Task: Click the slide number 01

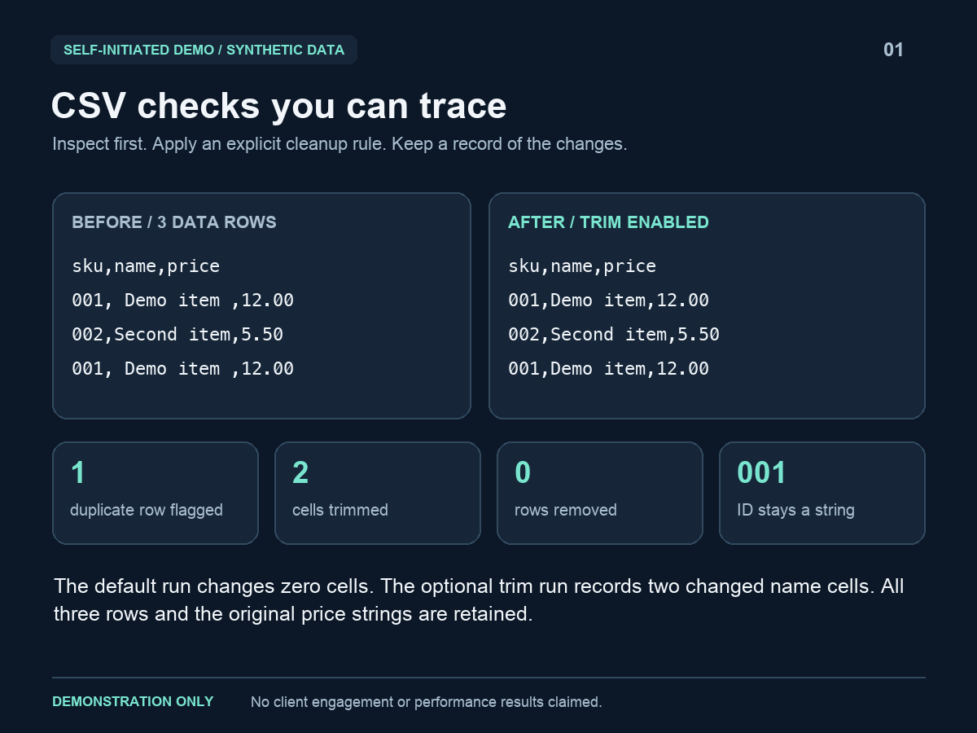Action: pyautogui.click(x=893, y=50)
